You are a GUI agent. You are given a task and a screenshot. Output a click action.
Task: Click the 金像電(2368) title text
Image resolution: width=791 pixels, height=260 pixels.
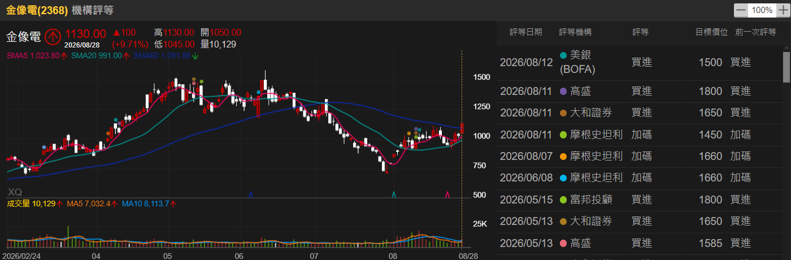point(37,10)
